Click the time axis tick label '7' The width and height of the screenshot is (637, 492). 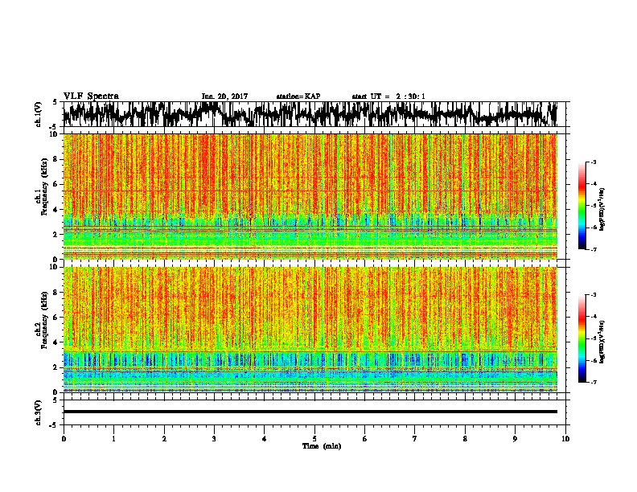pyautogui.click(x=415, y=439)
